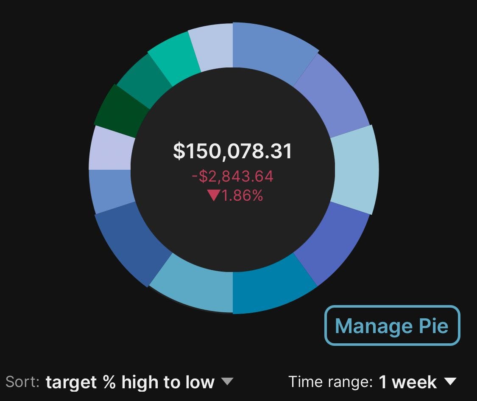Click the light blue-gray slice at top
The image size is (477, 401).
tap(212, 46)
